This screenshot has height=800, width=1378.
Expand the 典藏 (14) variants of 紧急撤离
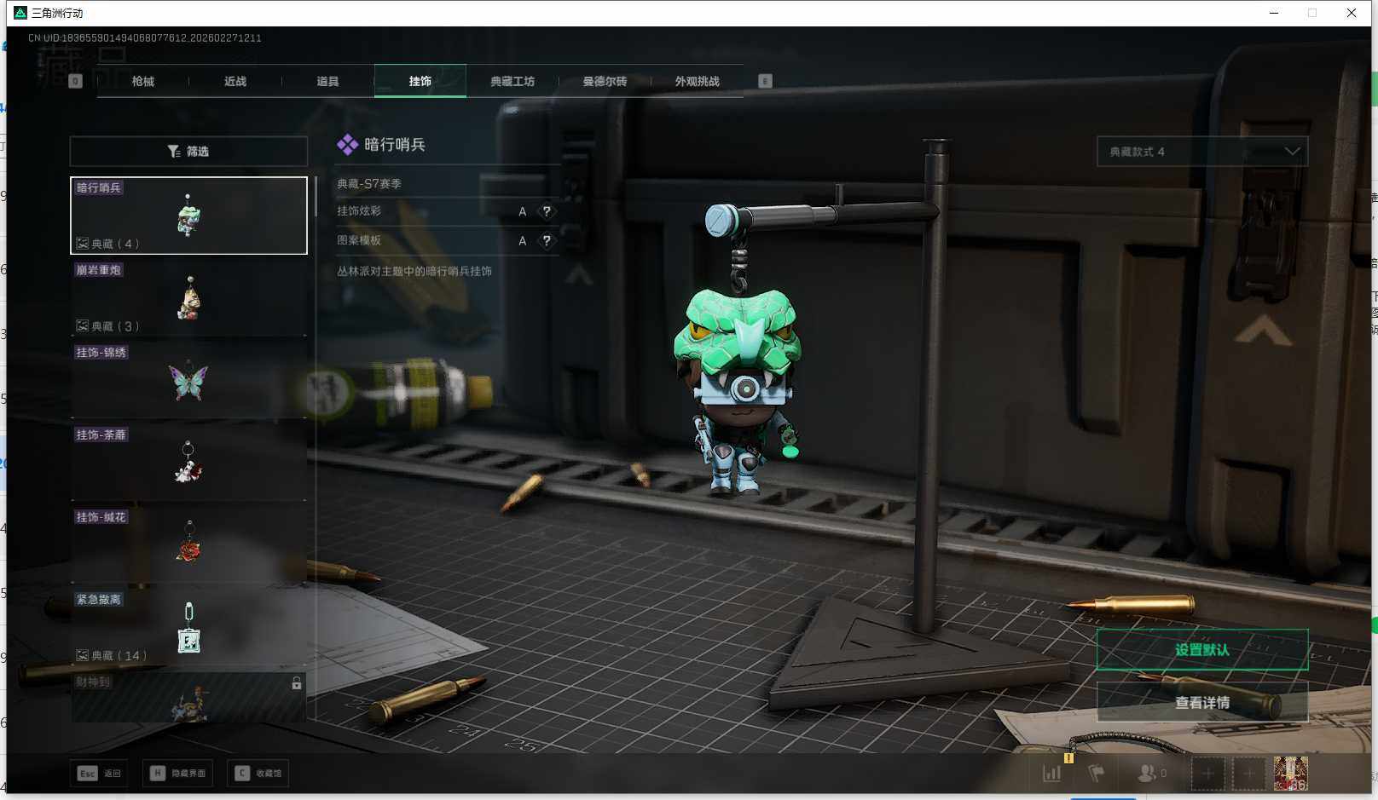point(112,655)
